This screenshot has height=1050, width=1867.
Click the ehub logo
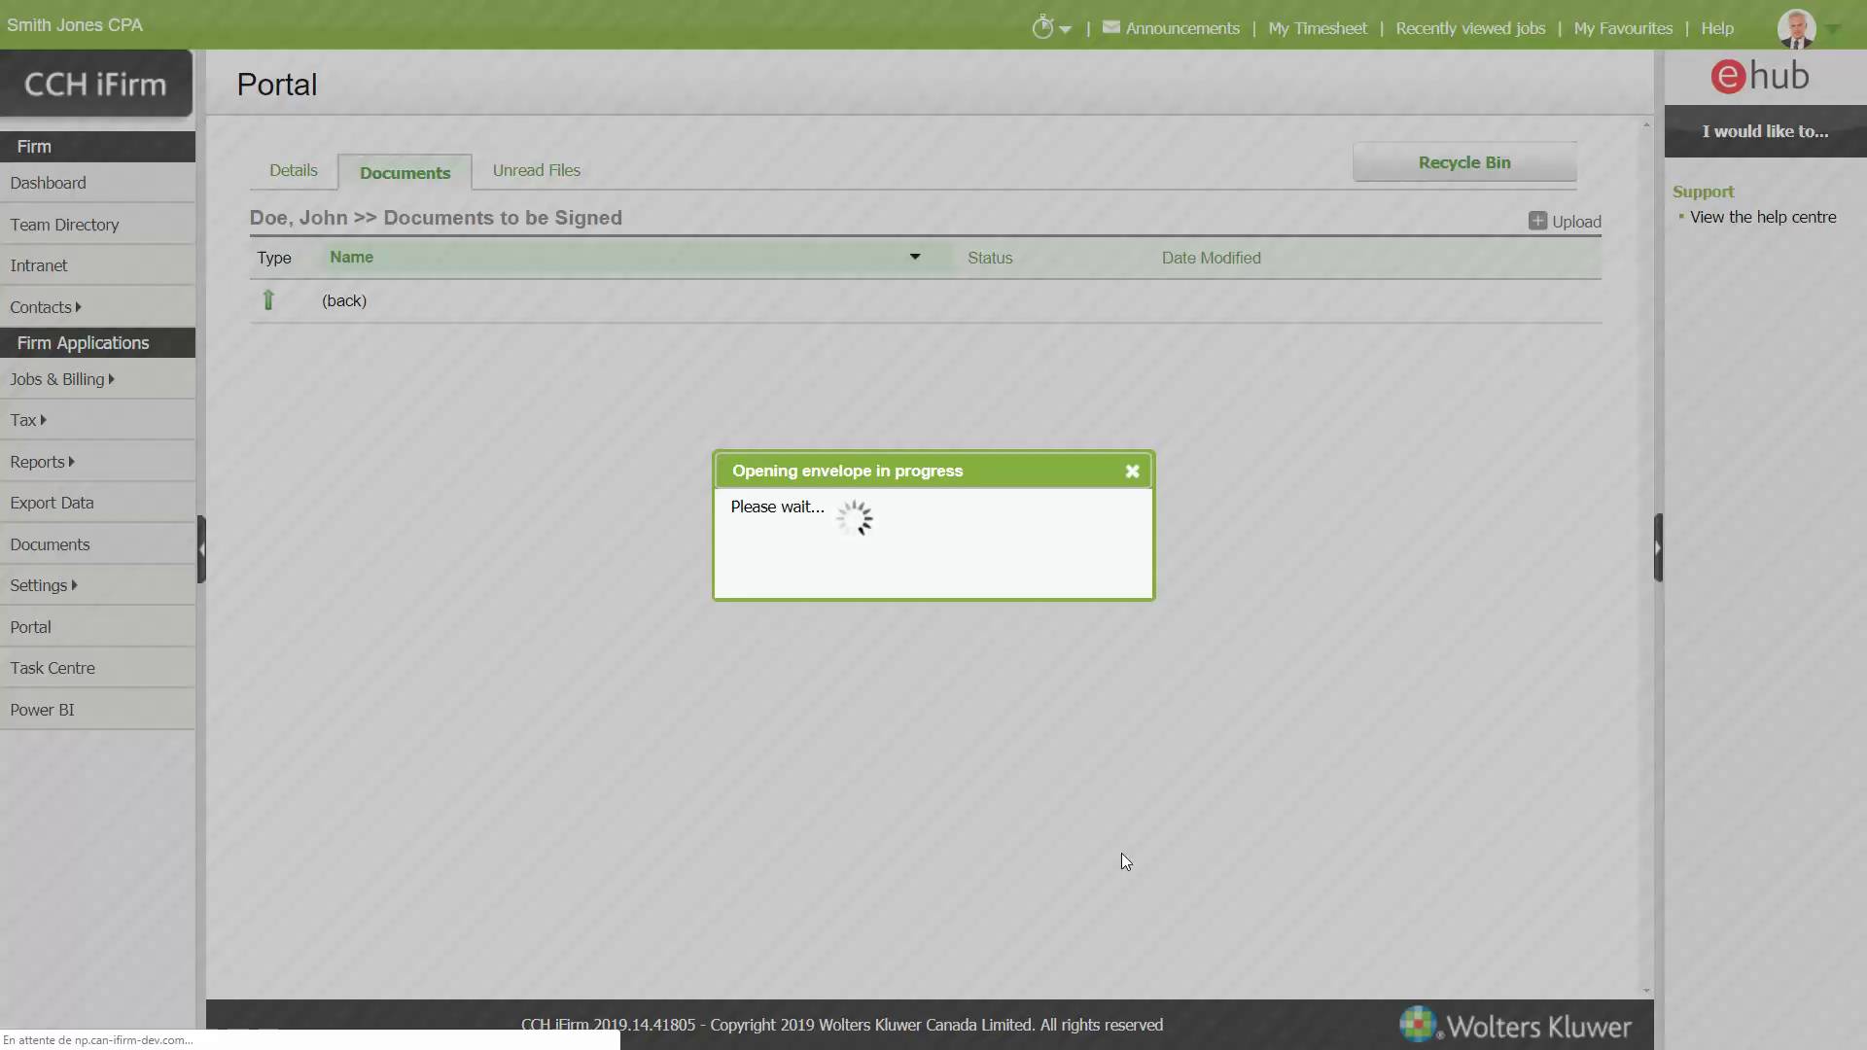pos(1760,76)
